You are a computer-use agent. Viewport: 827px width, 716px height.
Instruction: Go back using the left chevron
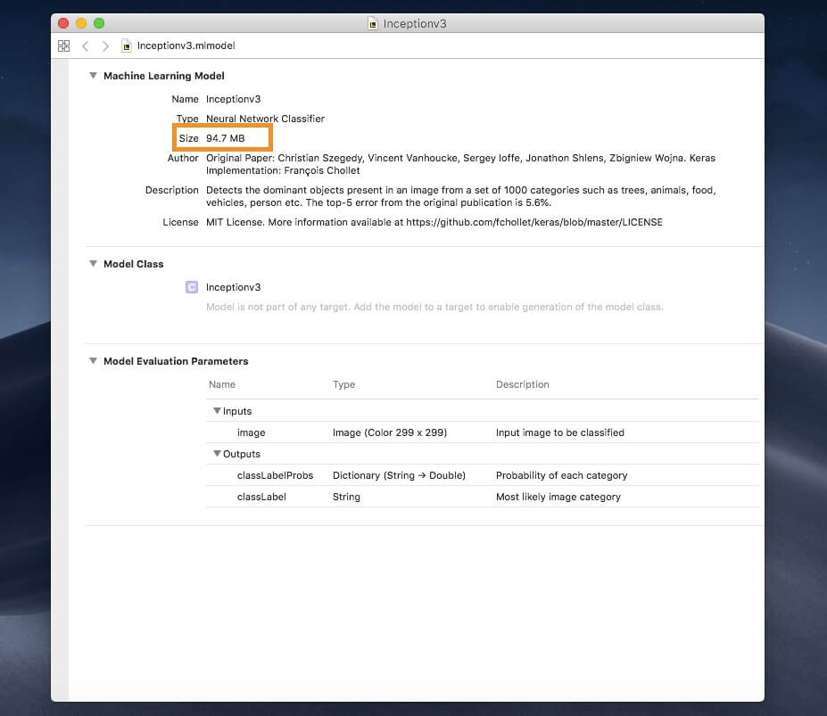click(x=85, y=45)
